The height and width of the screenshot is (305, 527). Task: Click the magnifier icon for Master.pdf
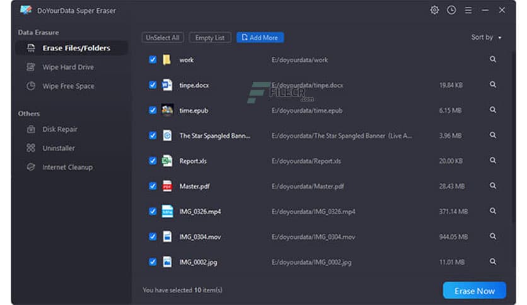[493, 186]
